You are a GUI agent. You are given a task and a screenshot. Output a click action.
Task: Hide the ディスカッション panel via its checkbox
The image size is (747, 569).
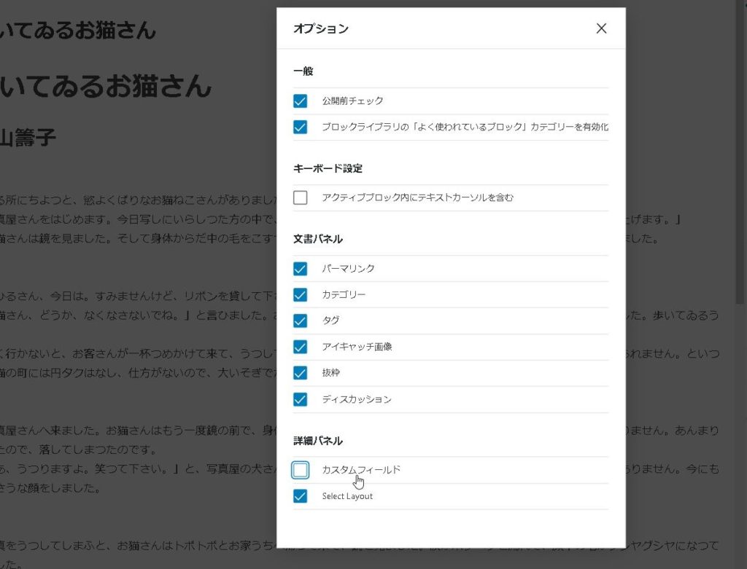tap(300, 399)
